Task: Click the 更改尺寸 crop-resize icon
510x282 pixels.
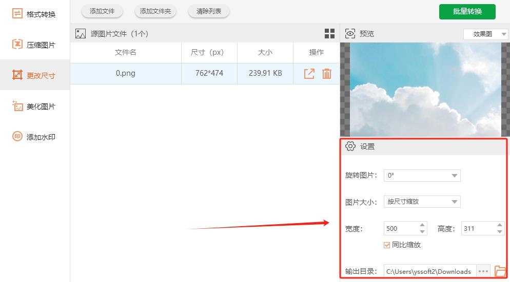Action: [x=17, y=75]
